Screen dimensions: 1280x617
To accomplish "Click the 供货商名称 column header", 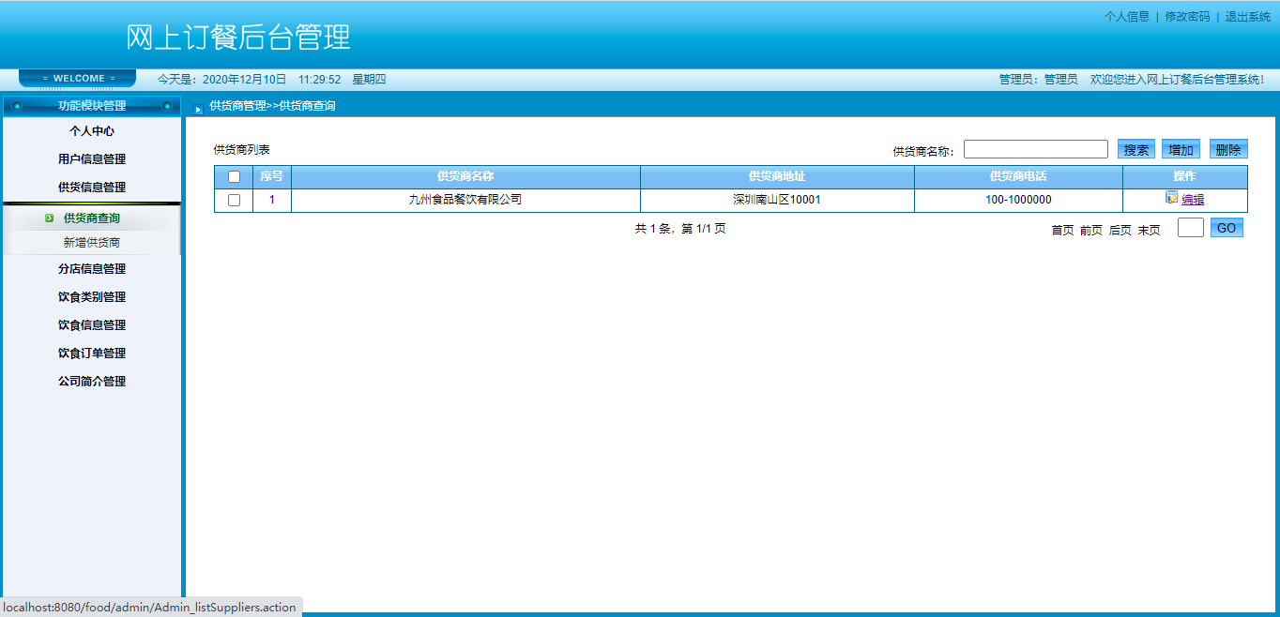I will [465, 176].
